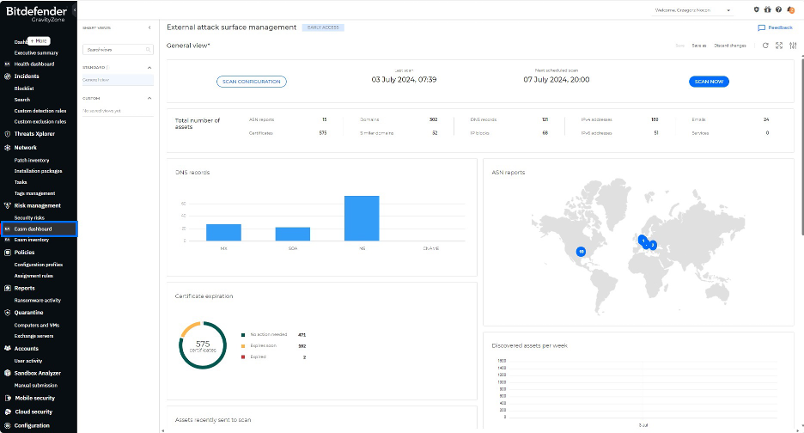Open the Welcome user account dropdown
Viewport: 804px width, 433px height.
[x=693, y=10]
